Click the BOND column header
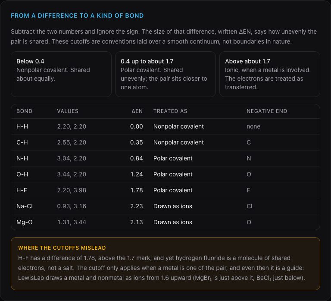Image resolution: width=331 pixels, height=301 pixels. pos(24,111)
